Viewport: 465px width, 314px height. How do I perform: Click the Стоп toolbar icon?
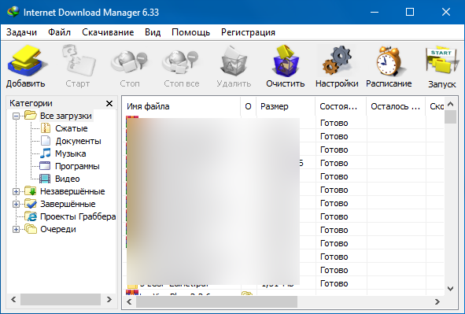pos(129,61)
